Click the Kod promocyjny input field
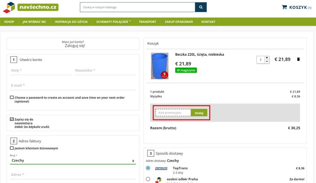 tap(173, 113)
